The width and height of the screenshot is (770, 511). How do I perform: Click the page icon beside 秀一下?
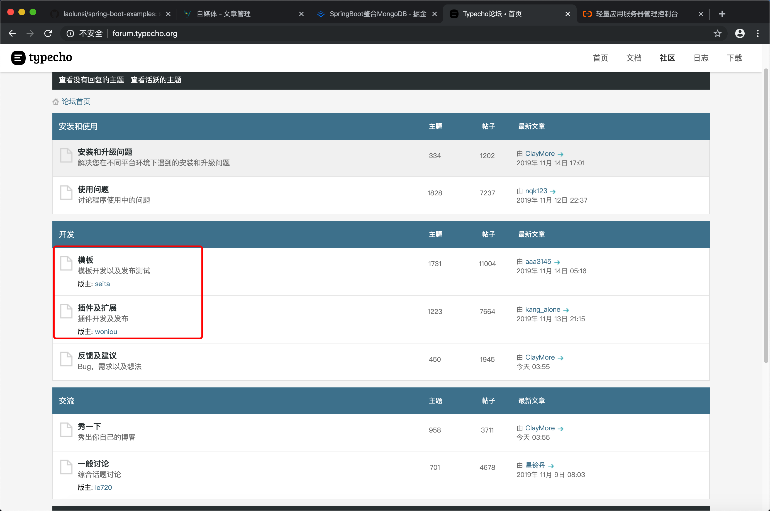[x=66, y=430]
